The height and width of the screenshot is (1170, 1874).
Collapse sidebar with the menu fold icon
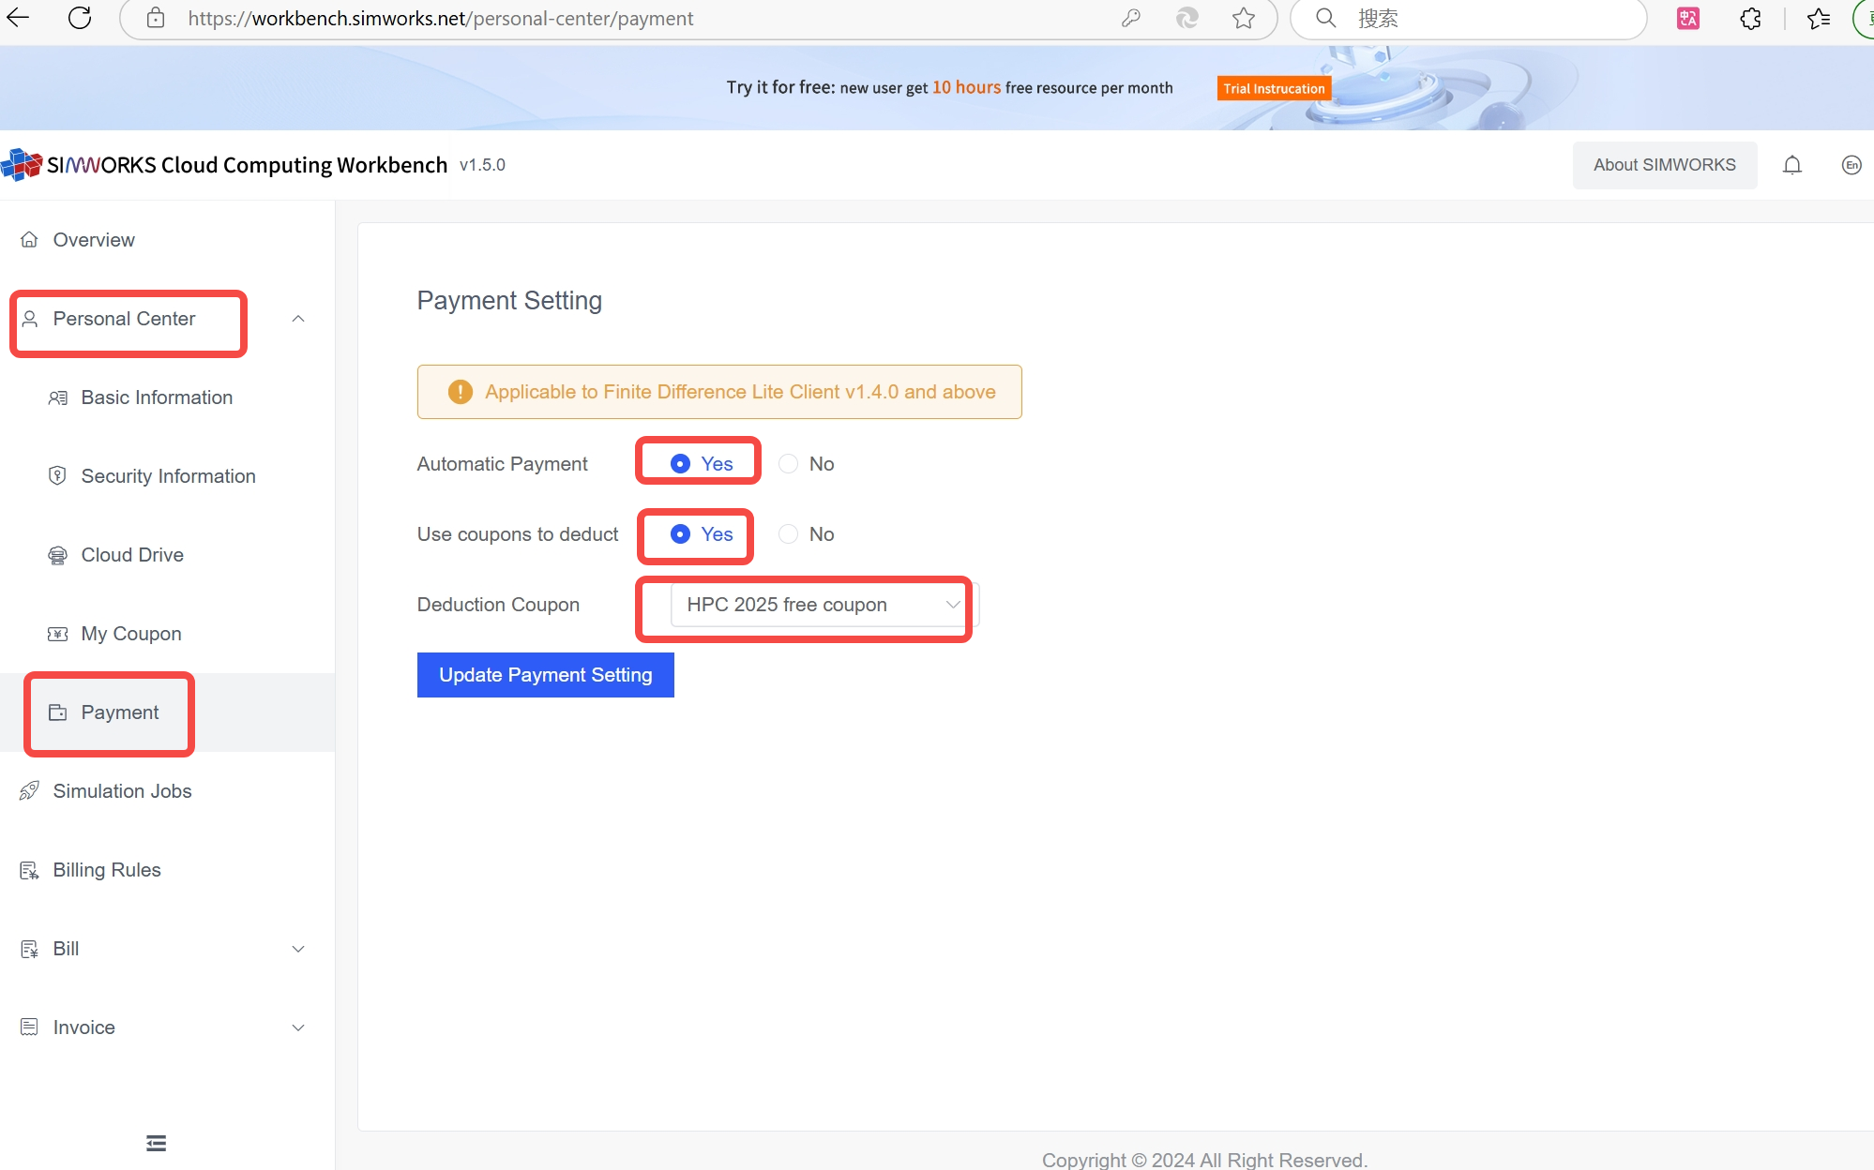157,1143
